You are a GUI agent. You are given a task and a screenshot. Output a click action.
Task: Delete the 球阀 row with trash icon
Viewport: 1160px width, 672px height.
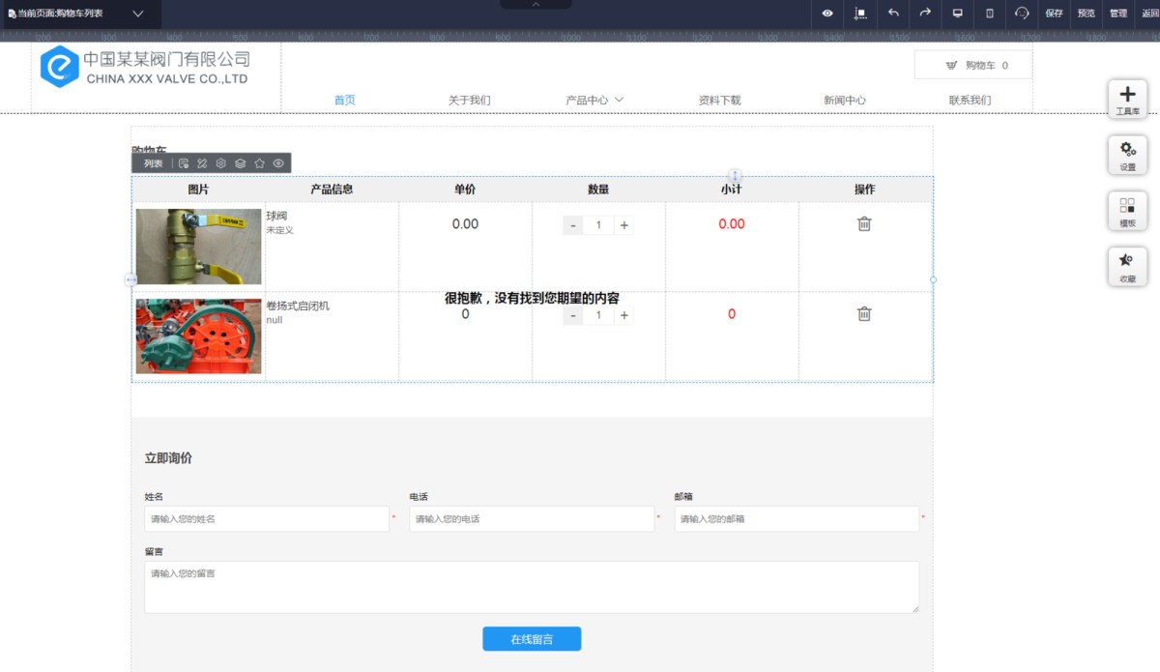[864, 224]
